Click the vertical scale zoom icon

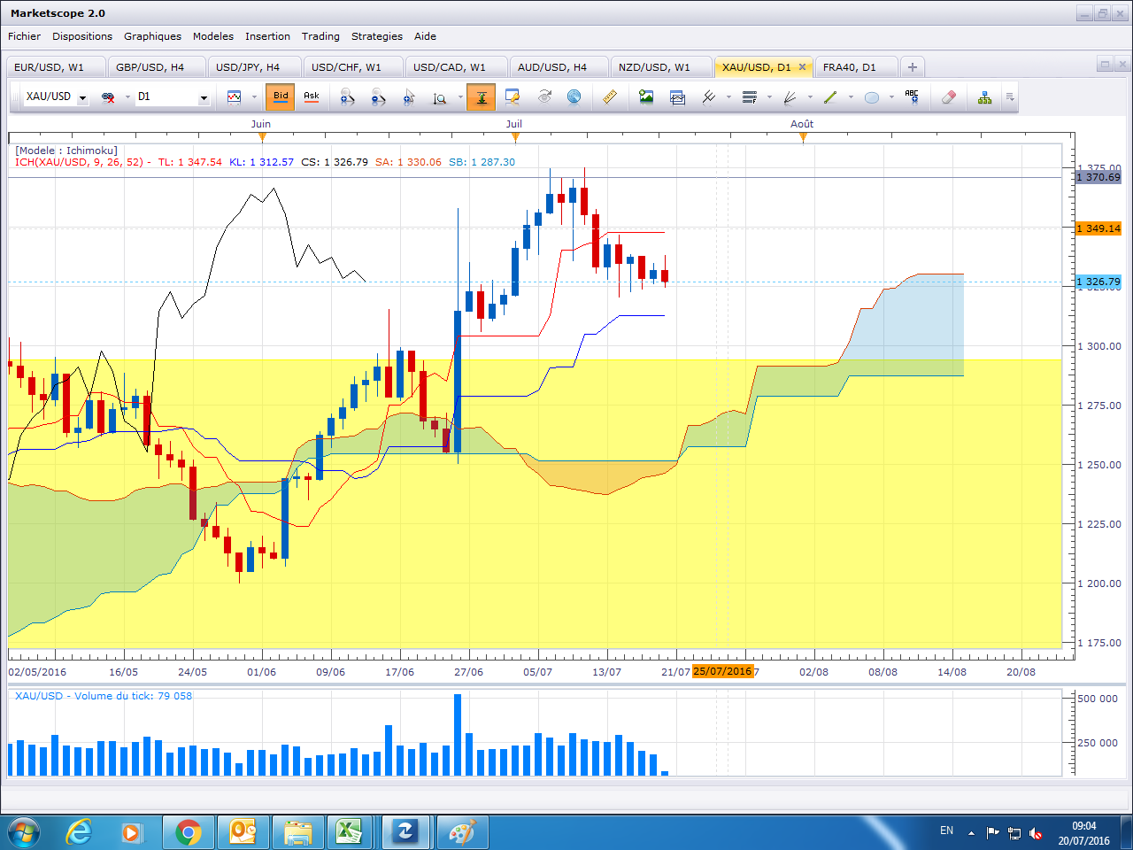440,97
